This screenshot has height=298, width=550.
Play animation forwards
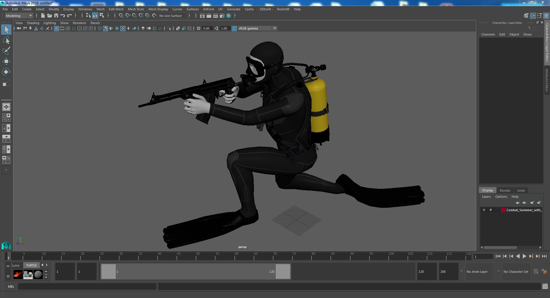pyautogui.click(x=524, y=256)
